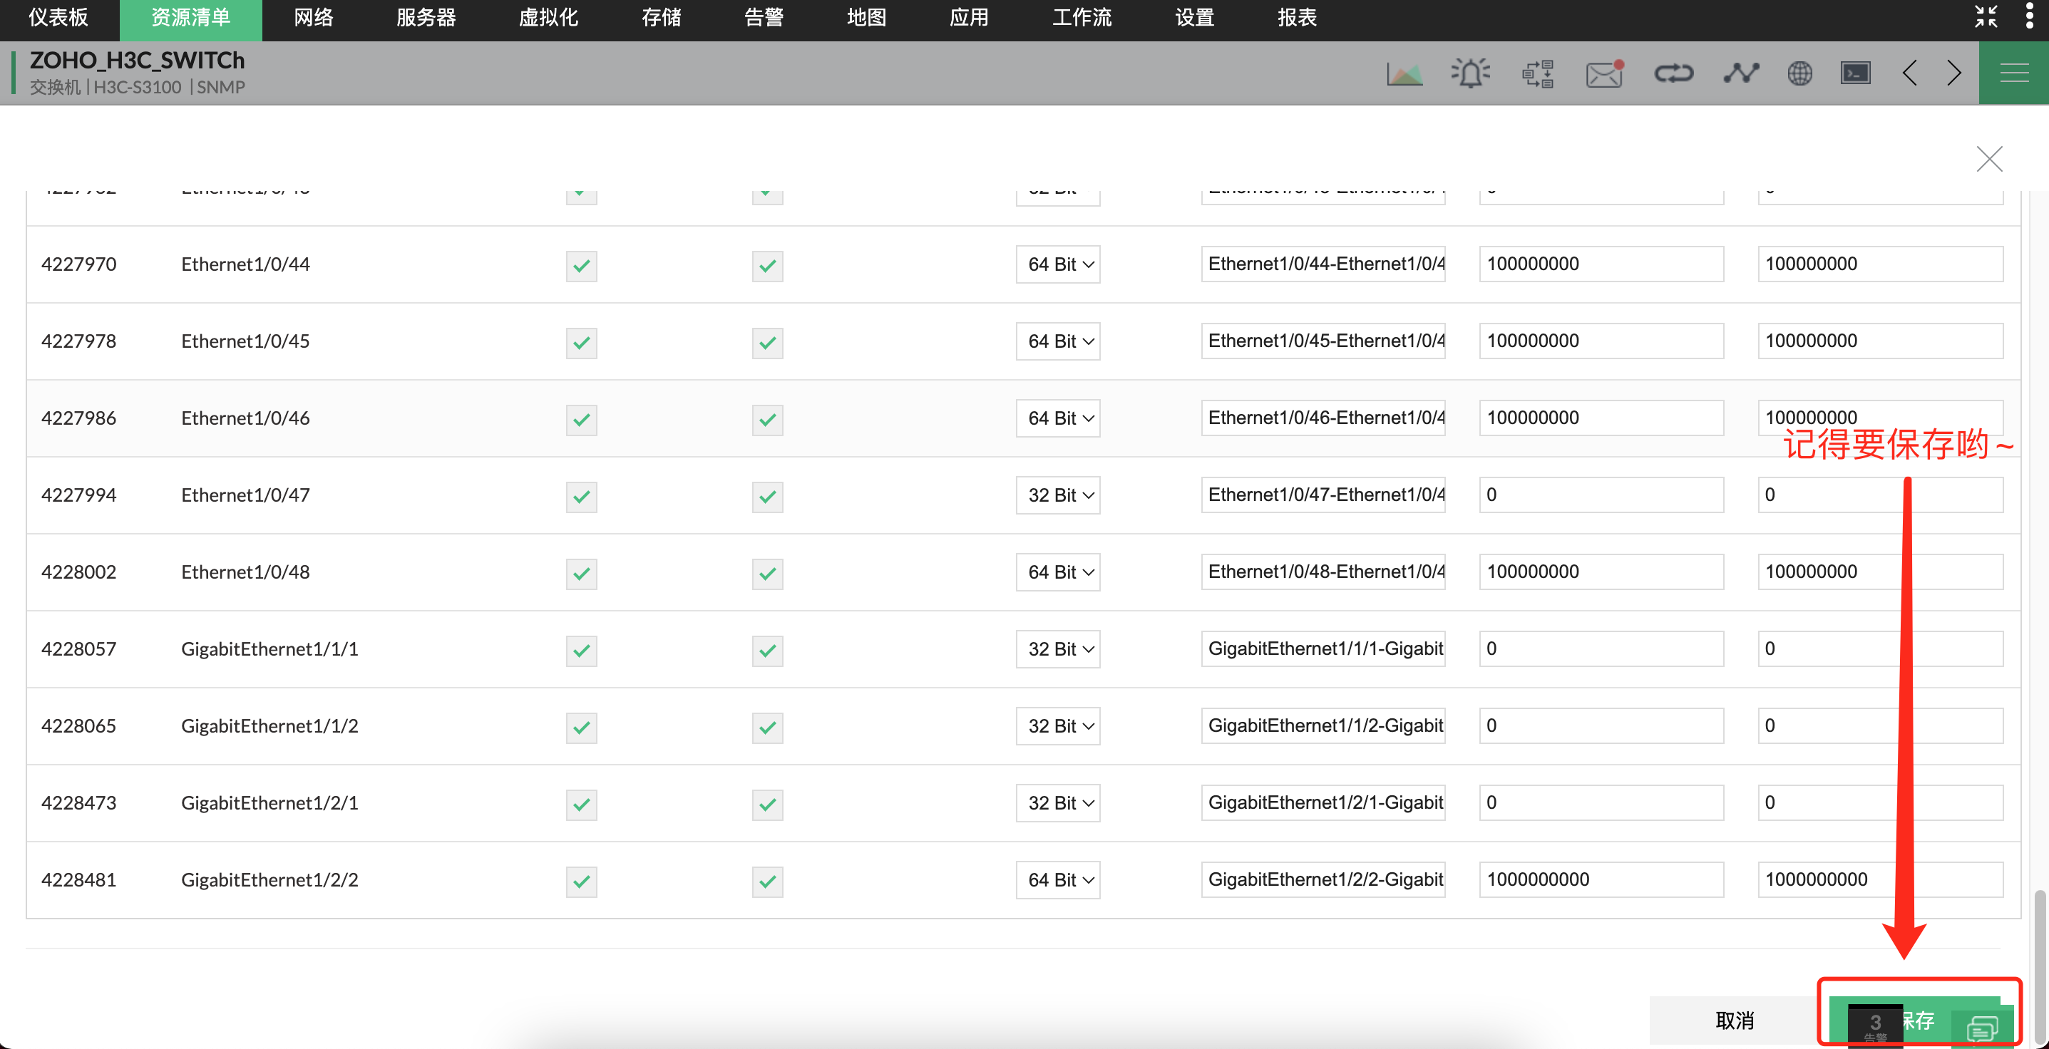Open the performance graph icon
The height and width of the screenshot is (1049, 2049).
click(1404, 73)
